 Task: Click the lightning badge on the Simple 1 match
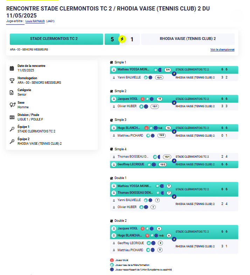tap(174, 74)
